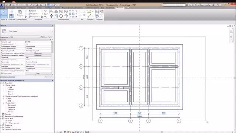This screenshot has height=133, width=236.
Task: Select the Align tool in Modify panel
Action: pyautogui.click(x=52, y=11)
